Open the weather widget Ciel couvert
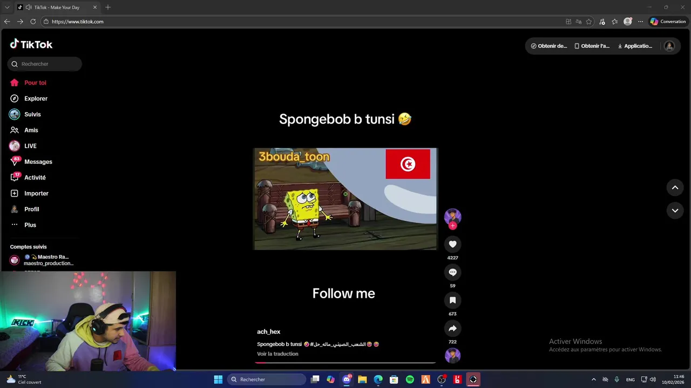This screenshot has width=691, height=388. (24, 379)
